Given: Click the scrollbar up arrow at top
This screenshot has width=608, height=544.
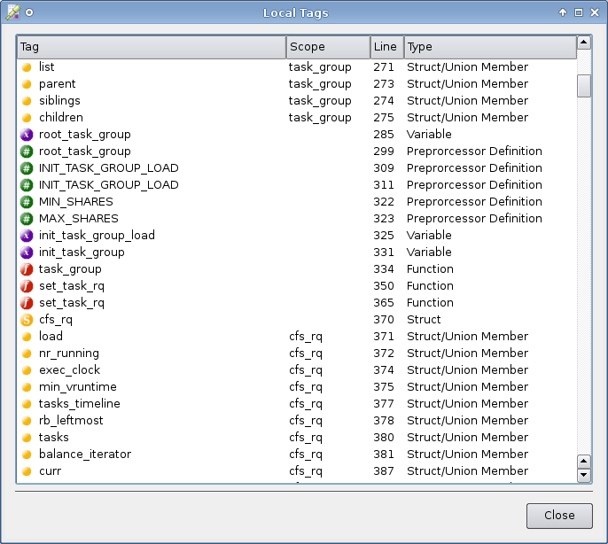Looking at the screenshot, I should tap(584, 43).
